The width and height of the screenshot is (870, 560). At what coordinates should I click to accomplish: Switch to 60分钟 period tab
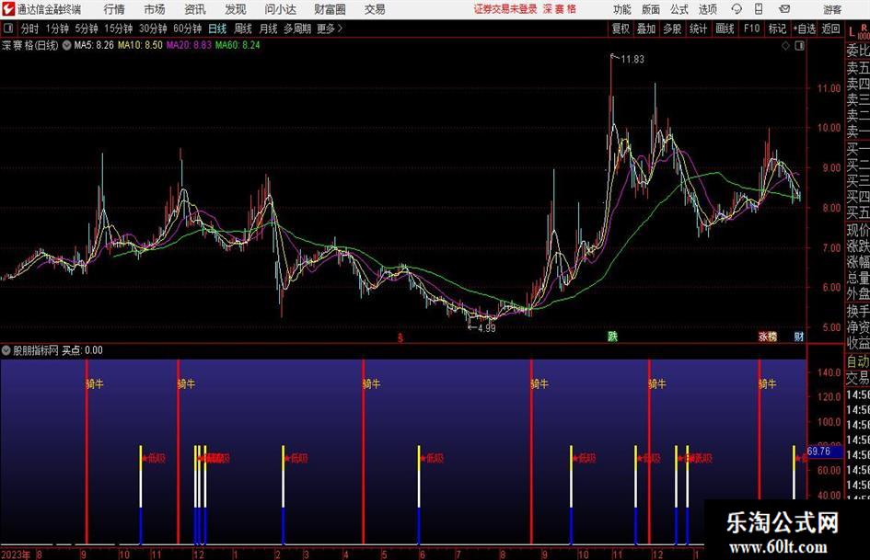188,29
